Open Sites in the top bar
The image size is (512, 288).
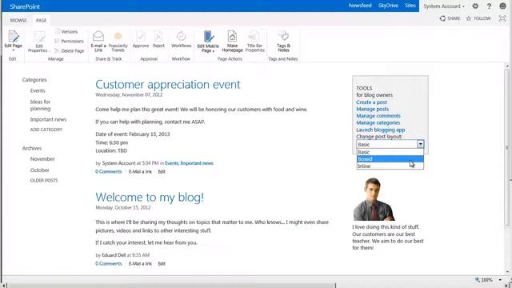410,6
